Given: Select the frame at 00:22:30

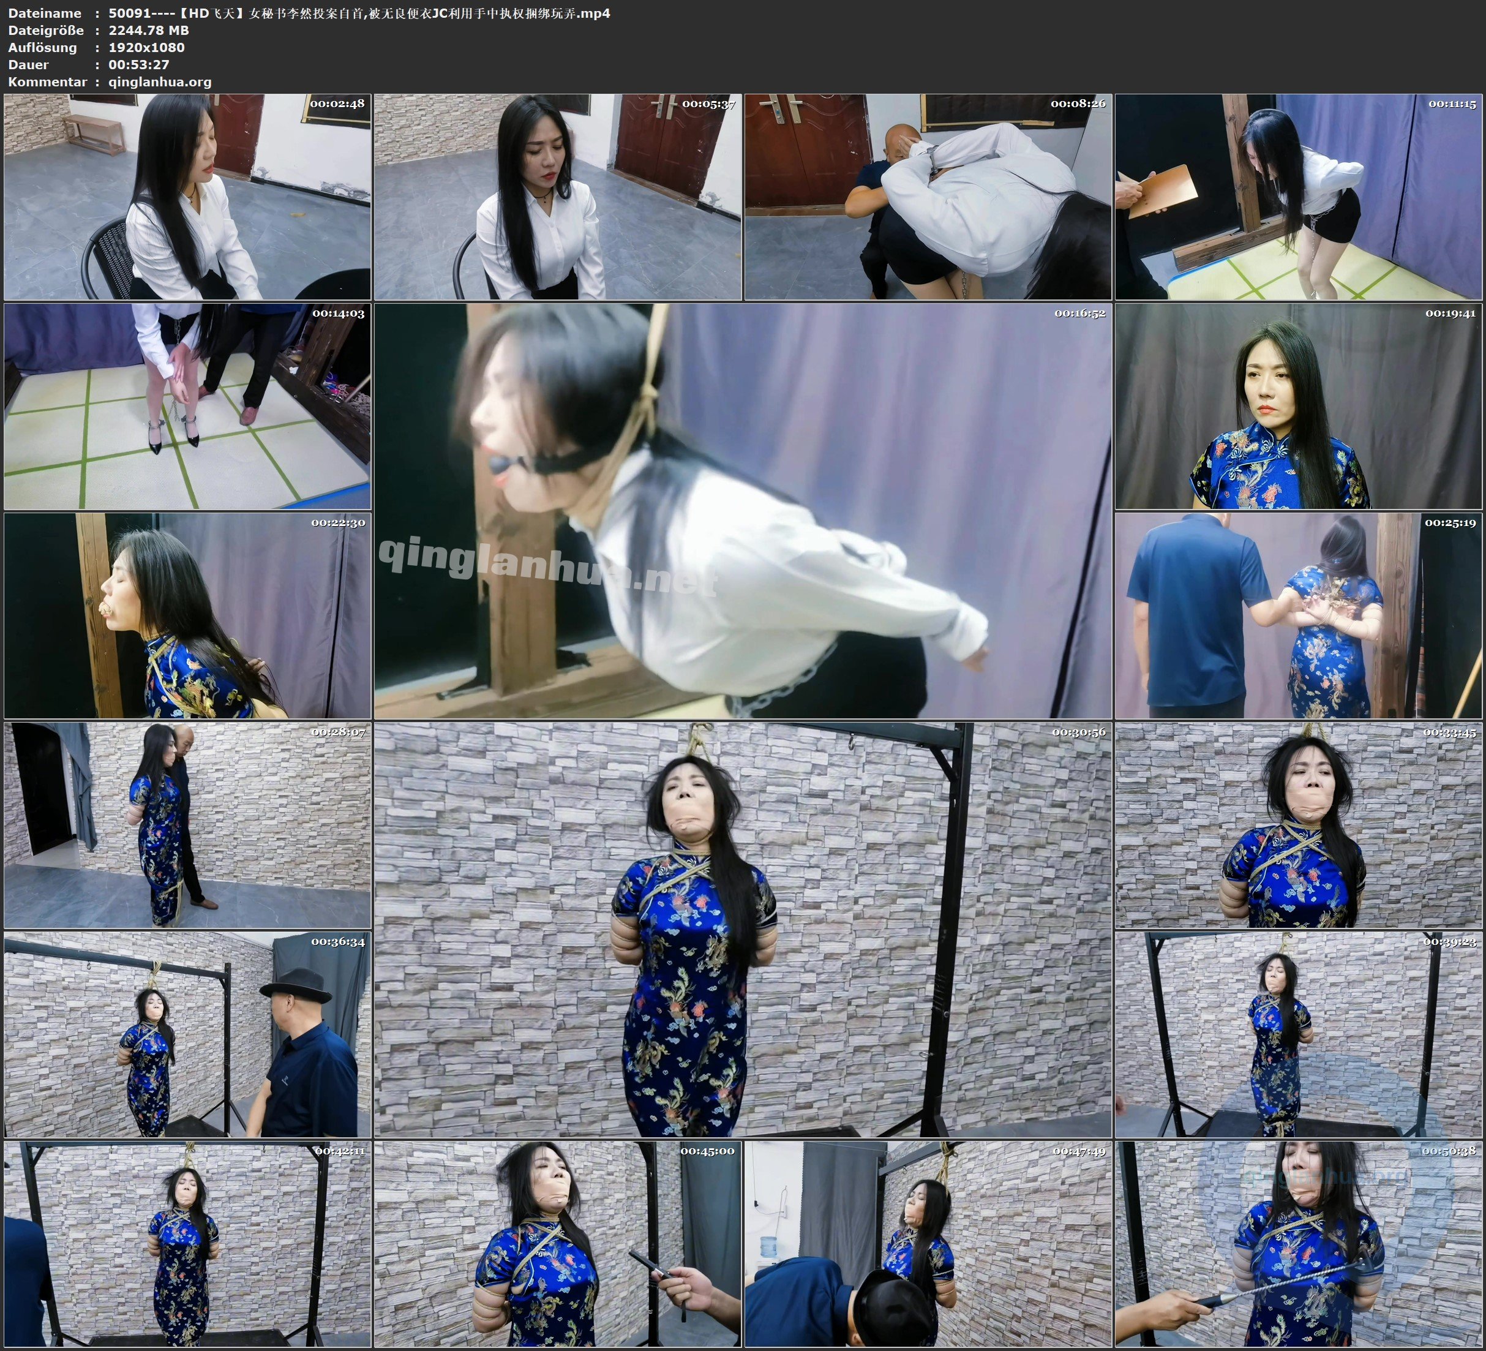Looking at the screenshot, I should click(x=187, y=615).
